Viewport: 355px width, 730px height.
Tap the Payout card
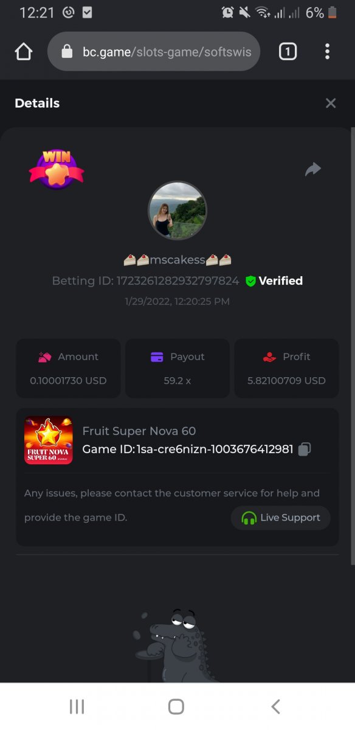[x=177, y=369]
